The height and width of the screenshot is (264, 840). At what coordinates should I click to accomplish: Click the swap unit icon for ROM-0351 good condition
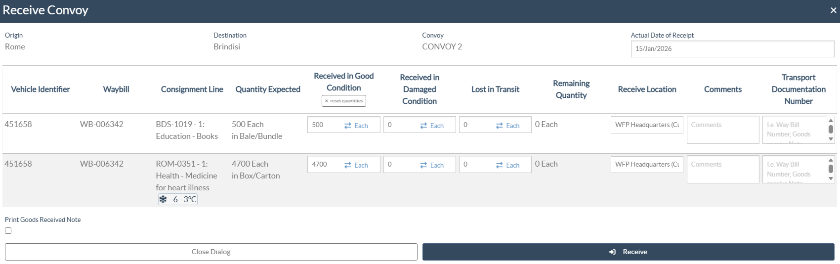(348, 165)
